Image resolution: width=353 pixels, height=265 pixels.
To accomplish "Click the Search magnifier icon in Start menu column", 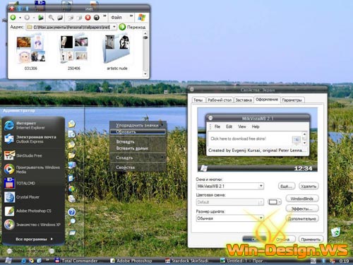I will [x=72, y=222].
